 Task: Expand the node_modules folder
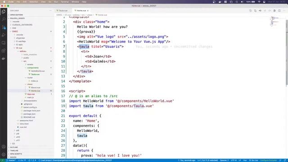point(30,54)
